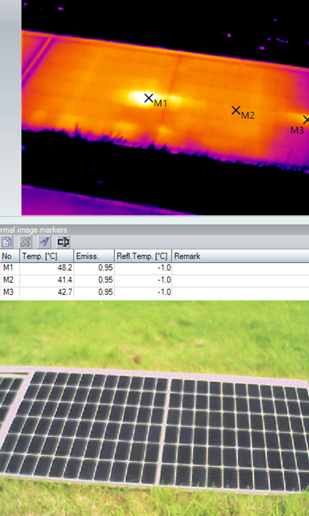Select the M1 row label cell
This screenshot has height=516, width=309.
[10, 268]
